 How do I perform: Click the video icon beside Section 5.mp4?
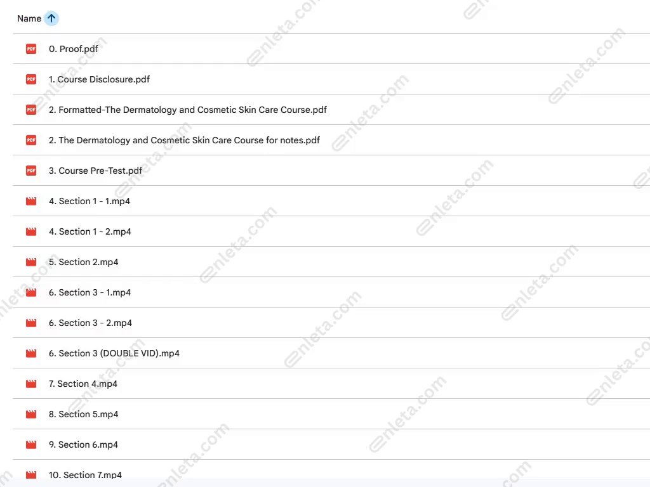coord(31,414)
